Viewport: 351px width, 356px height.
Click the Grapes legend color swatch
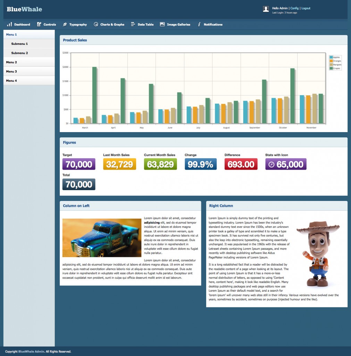tap(331, 68)
